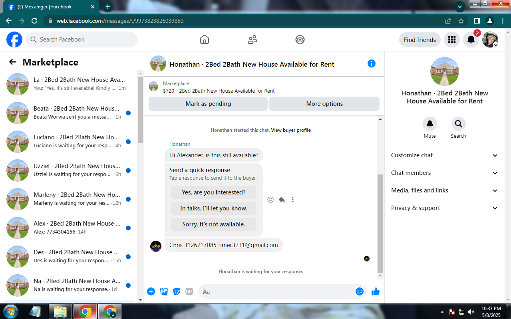Click the conversation list scrollbar
511x319 pixels.
(140, 110)
